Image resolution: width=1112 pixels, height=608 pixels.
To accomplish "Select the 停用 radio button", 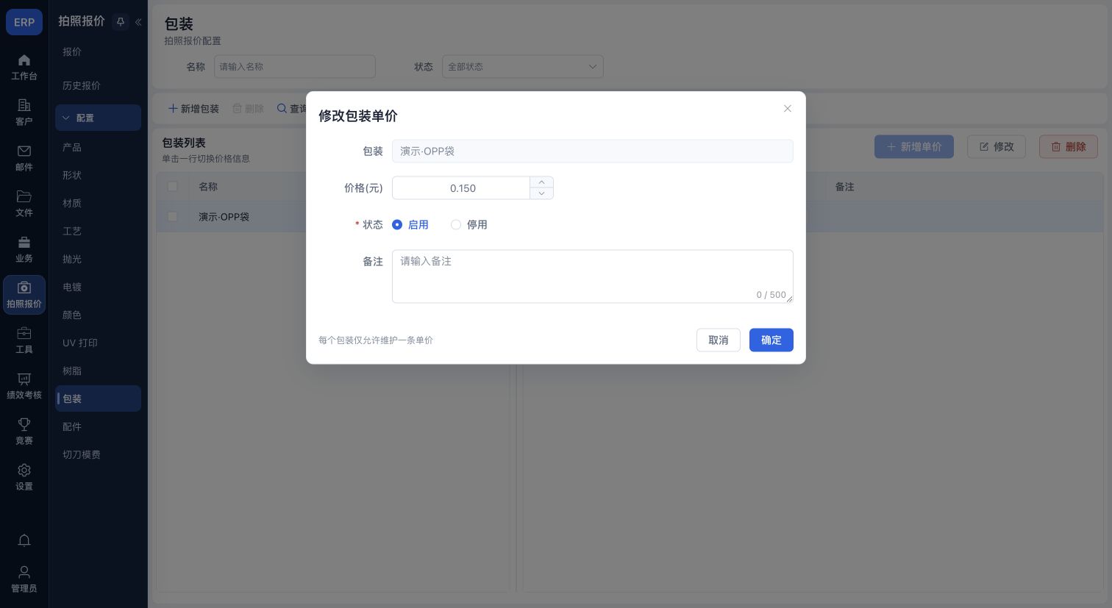I will coord(456,225).
